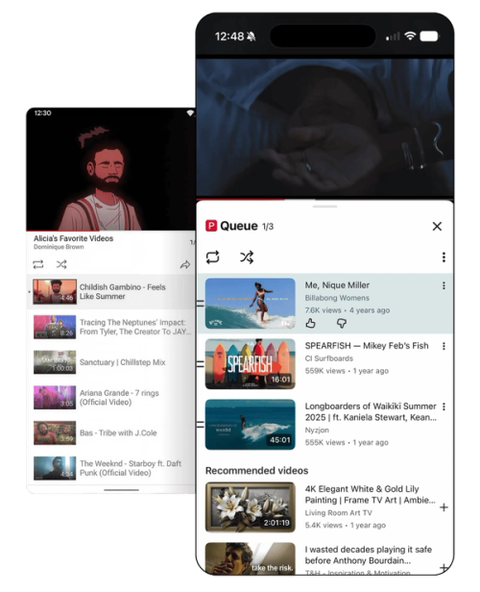This screenshot has height=592, width=480.
Task: Open options for Longboarders of Waikiki video
Action: tap(444, 407)
